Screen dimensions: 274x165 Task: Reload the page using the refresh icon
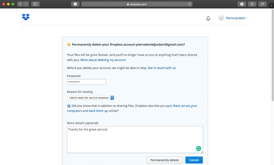pyautogui.click(x=189, y=4)
